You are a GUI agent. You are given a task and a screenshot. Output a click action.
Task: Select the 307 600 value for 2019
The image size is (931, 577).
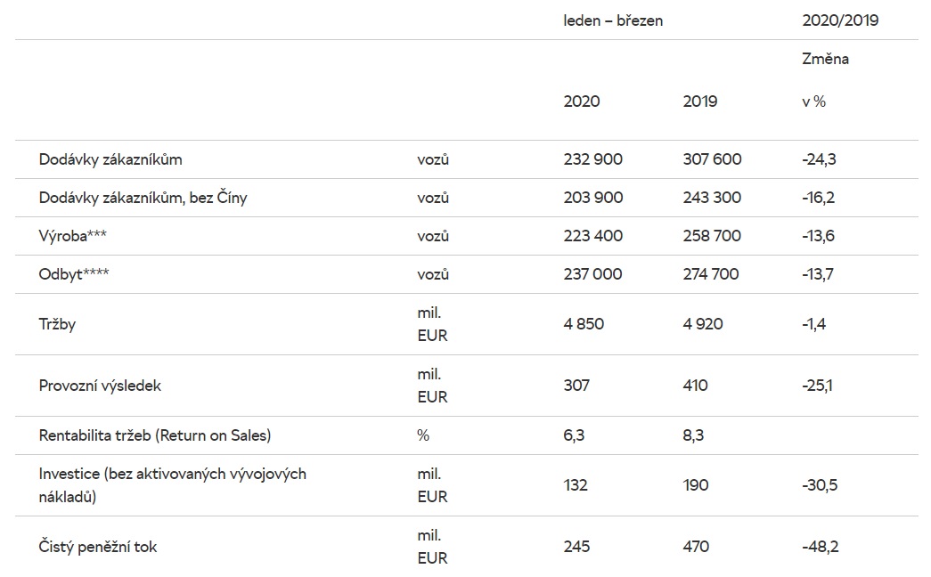712,159
